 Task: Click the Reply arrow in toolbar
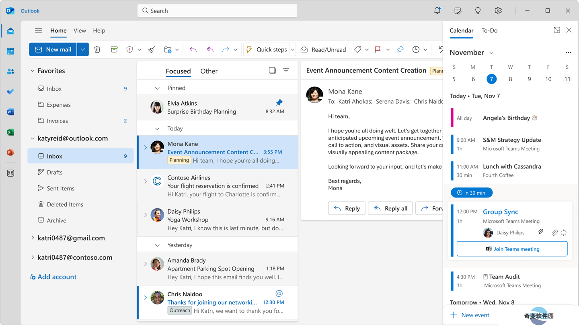coord(193,49)
